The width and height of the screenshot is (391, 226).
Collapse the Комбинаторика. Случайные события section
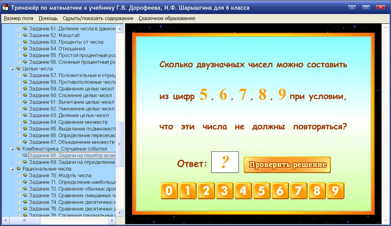pyautogui.click(x=12, y=149)
